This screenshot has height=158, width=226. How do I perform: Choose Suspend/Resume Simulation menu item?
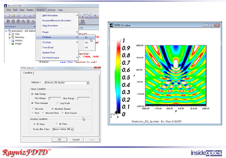[x=57, y=21]
